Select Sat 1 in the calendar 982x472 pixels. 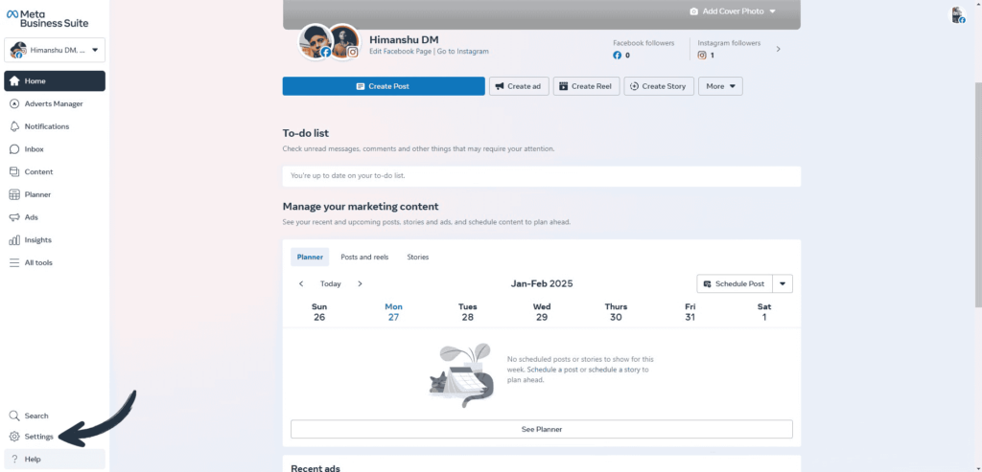coord(764,312)
